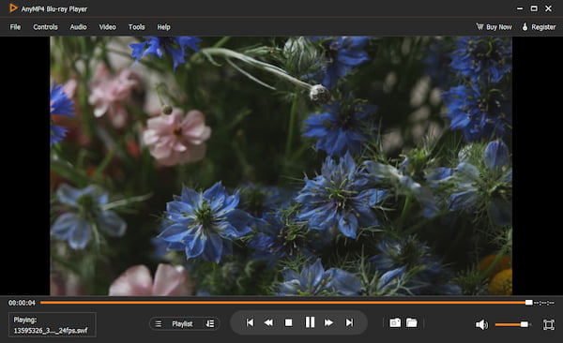Image resolution: width=563 pixels, height=343 pixels.
Task: Stop the video playback
Action: click(x=288, y=322)
